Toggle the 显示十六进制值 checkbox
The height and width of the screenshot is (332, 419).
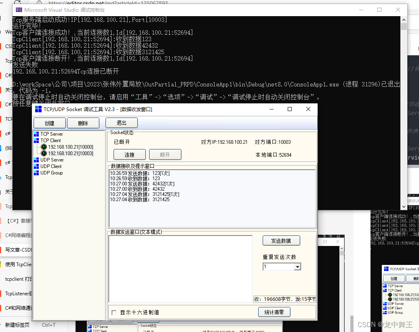pyautogui.click(x=114, y=312)
